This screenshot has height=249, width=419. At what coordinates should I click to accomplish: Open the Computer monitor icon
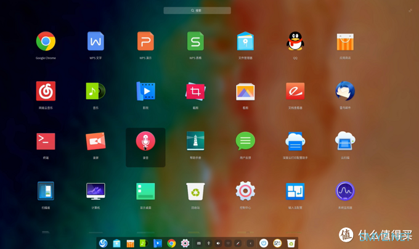click(96, 191)
